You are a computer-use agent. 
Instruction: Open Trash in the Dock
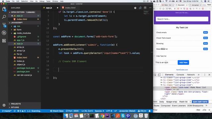pyautogui.click(x=146, y=116)
